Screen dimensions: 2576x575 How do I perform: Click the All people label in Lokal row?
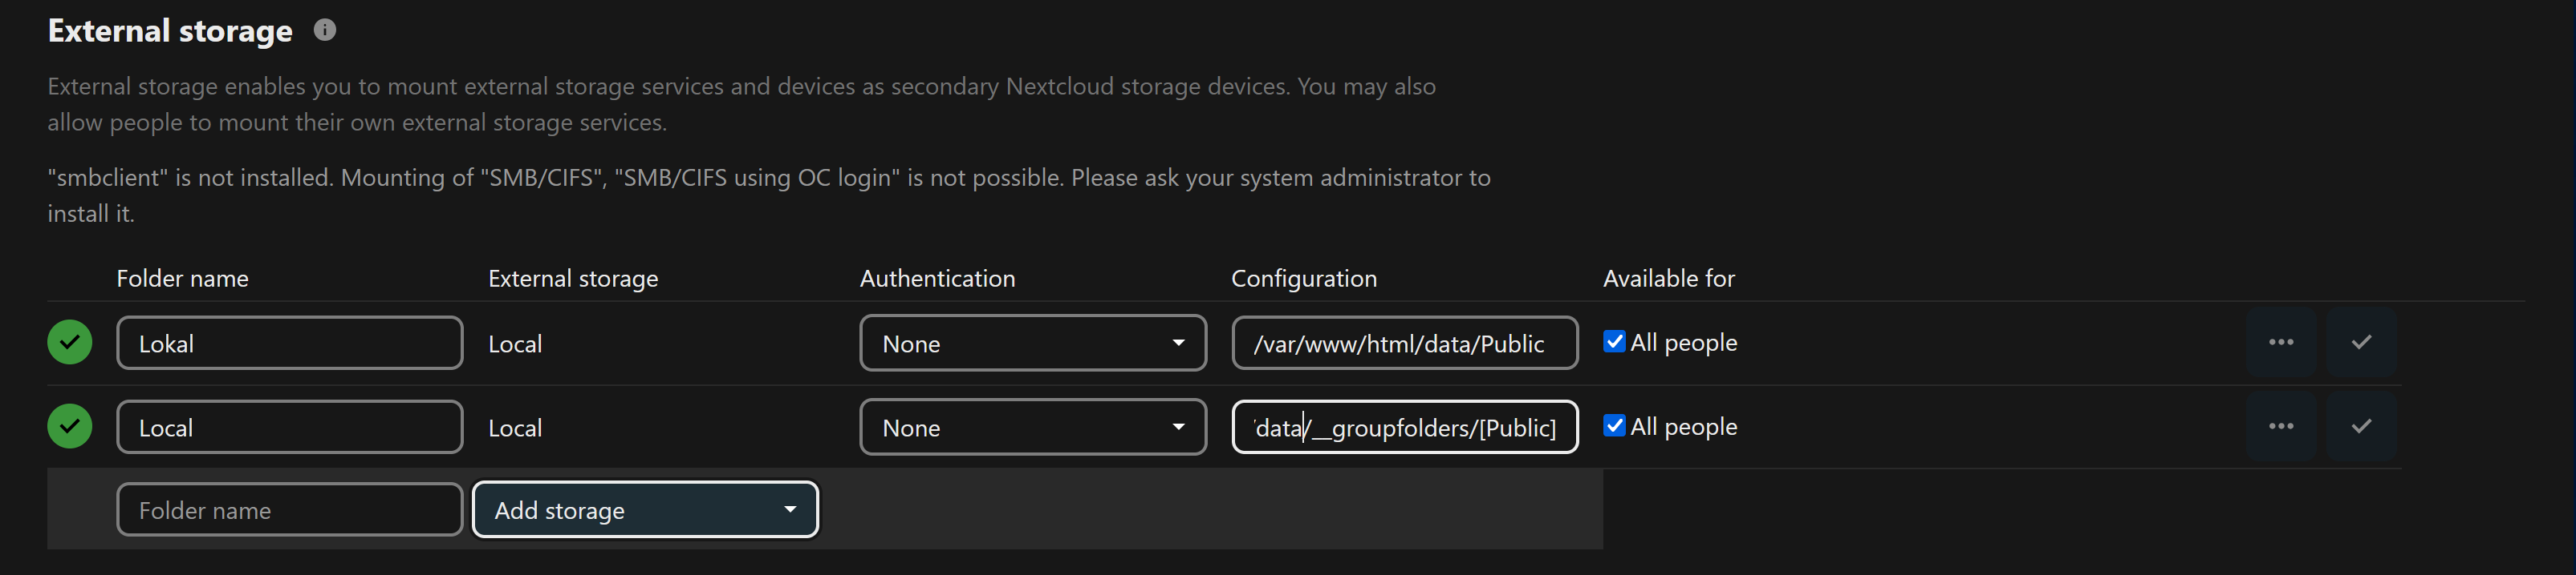click(x=1683, y=343)
